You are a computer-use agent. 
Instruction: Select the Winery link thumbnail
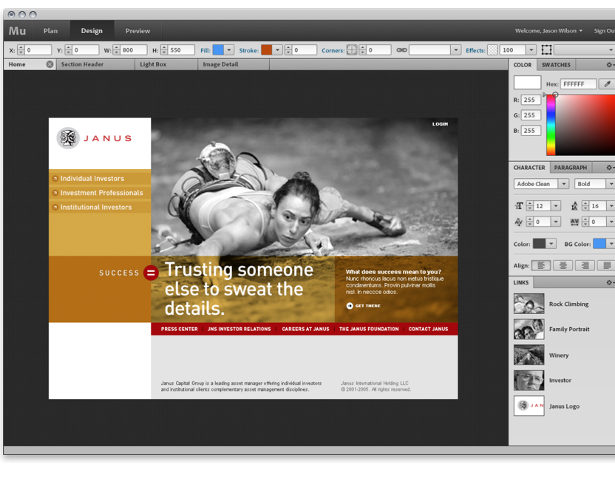(x=529, y=355)
